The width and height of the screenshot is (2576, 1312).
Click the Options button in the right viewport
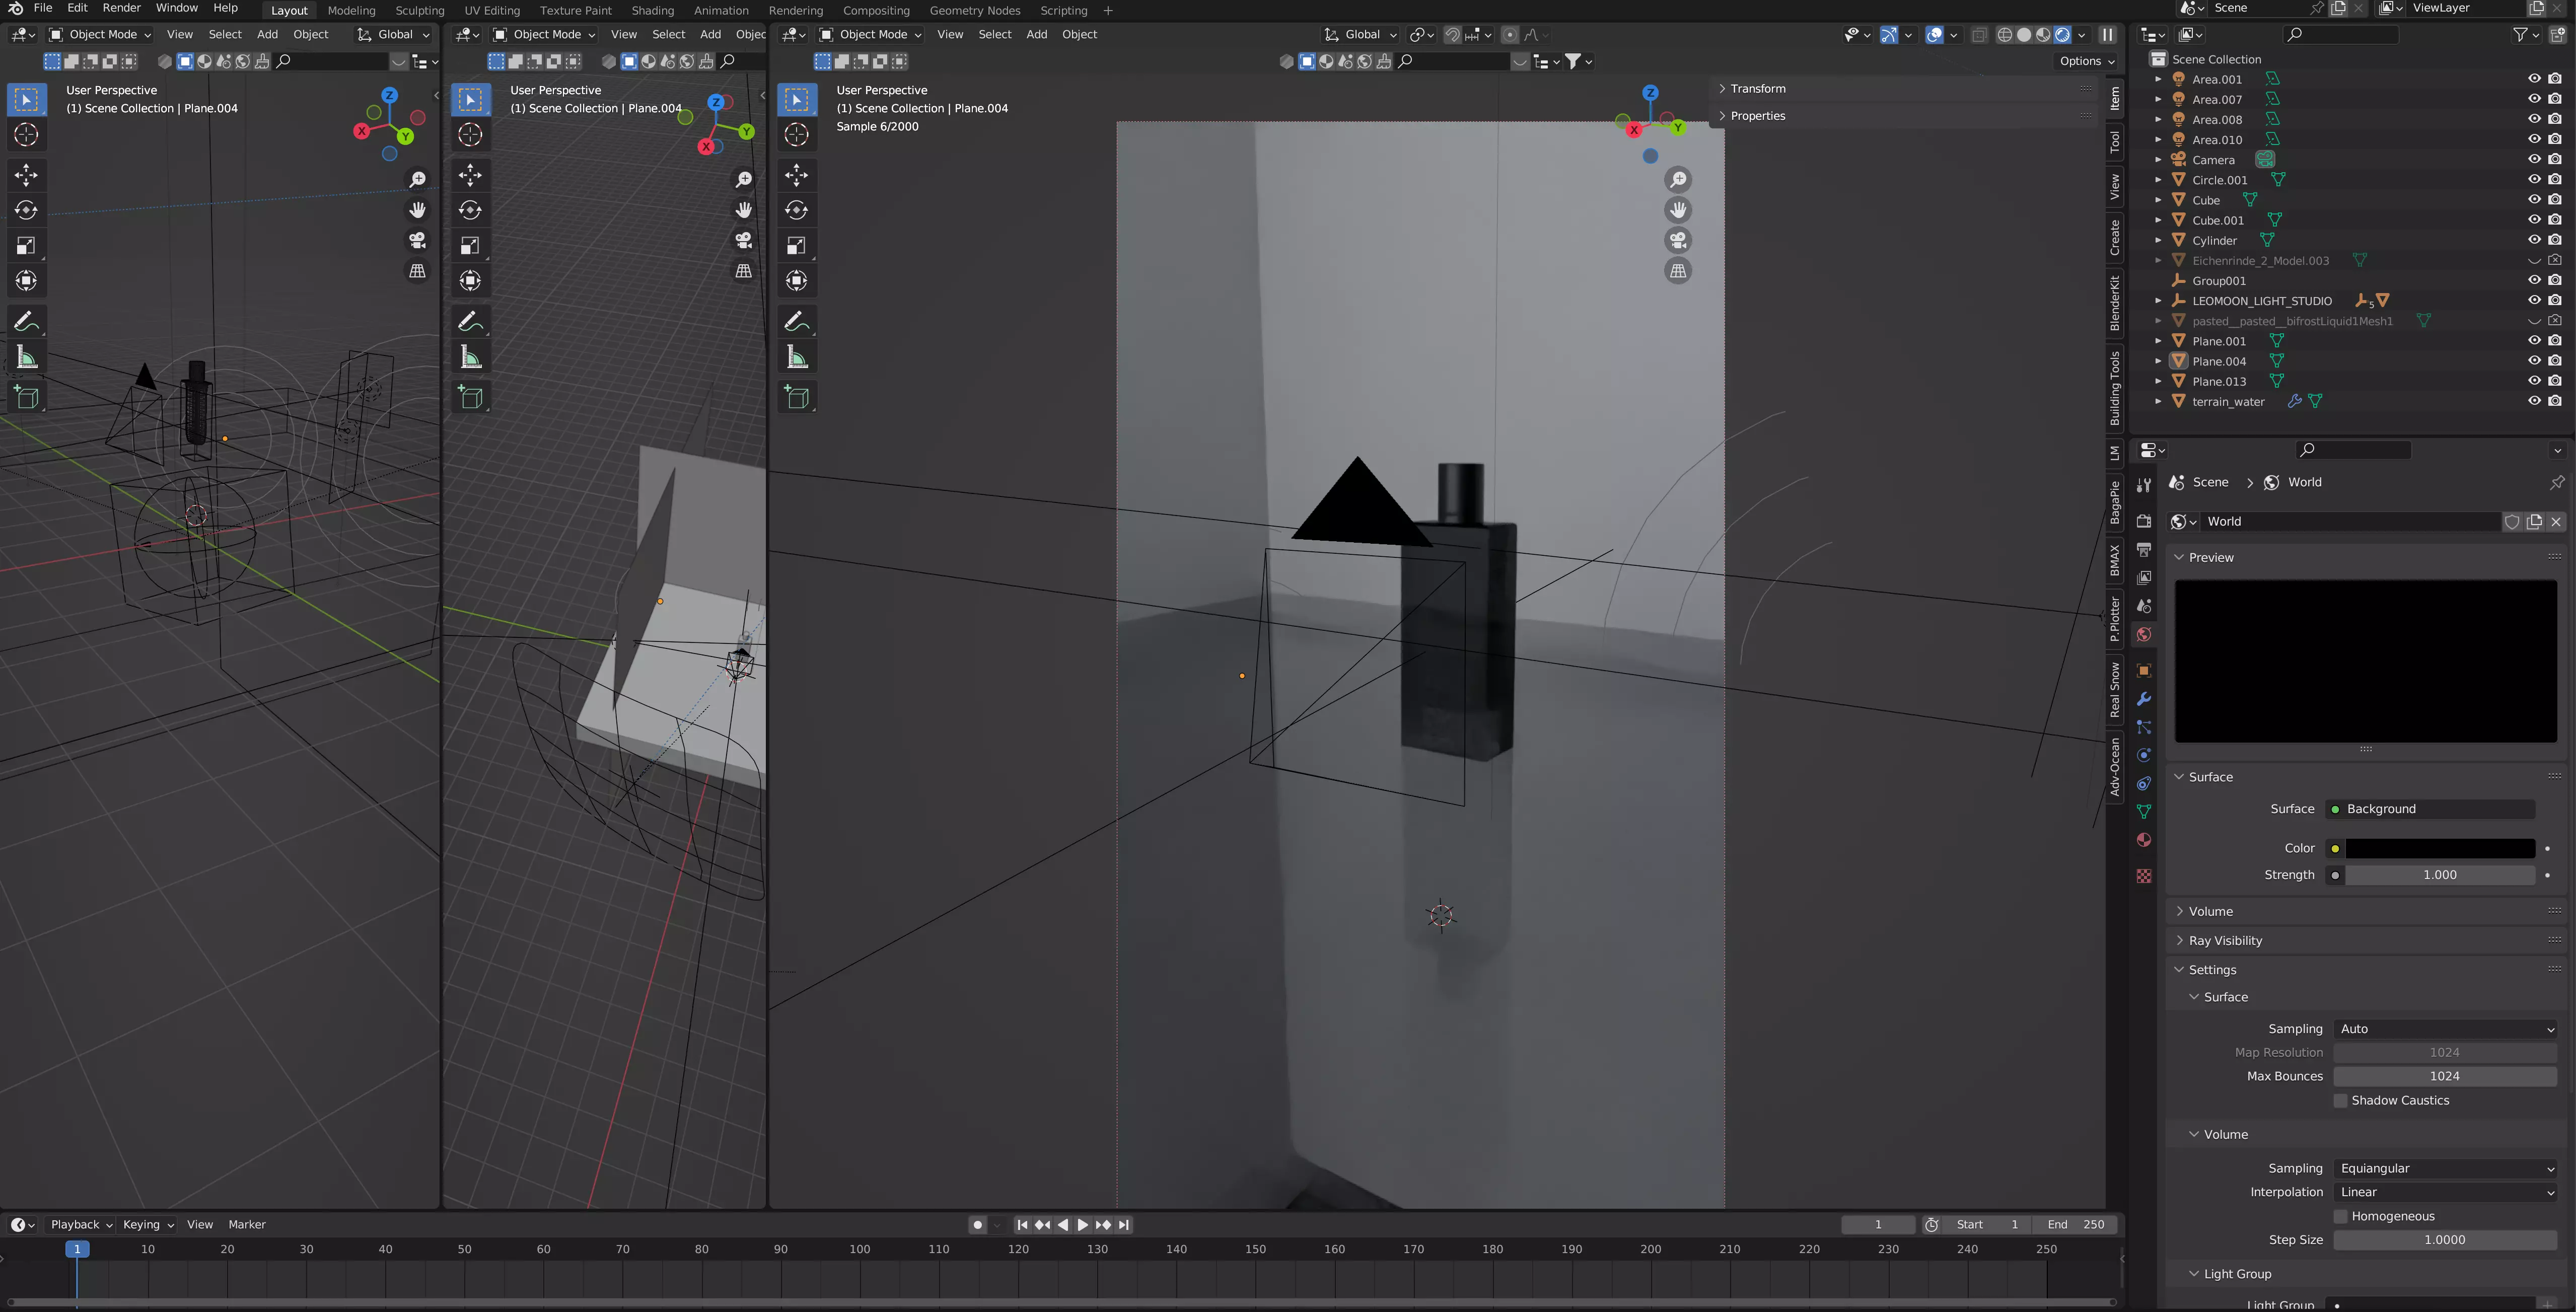click(x=2086, y=61)
